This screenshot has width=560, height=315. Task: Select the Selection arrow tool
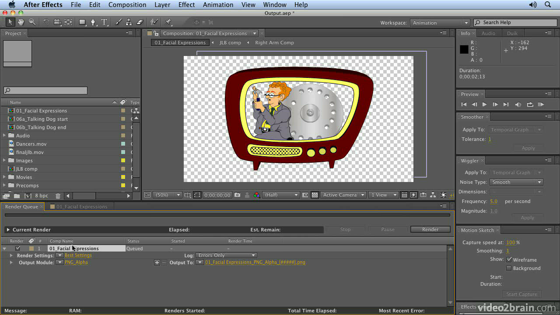tap(10, 22)
